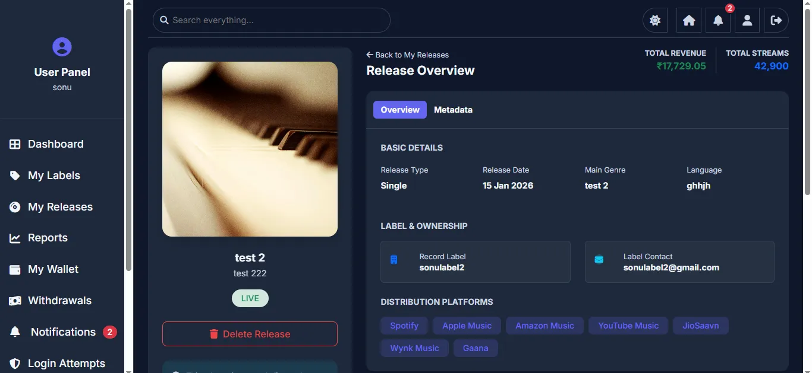
Task: Click the page vertical scrollbar
Action: tap(807, 101)
